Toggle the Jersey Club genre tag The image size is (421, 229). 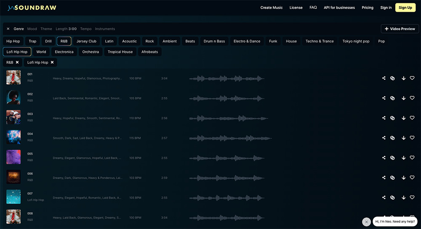tap(86, 41)
